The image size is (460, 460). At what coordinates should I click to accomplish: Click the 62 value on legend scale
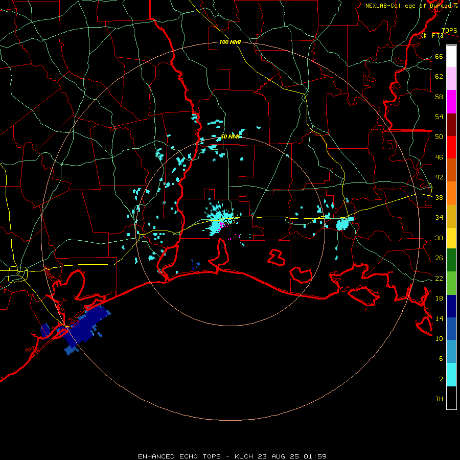pos(439,77)
